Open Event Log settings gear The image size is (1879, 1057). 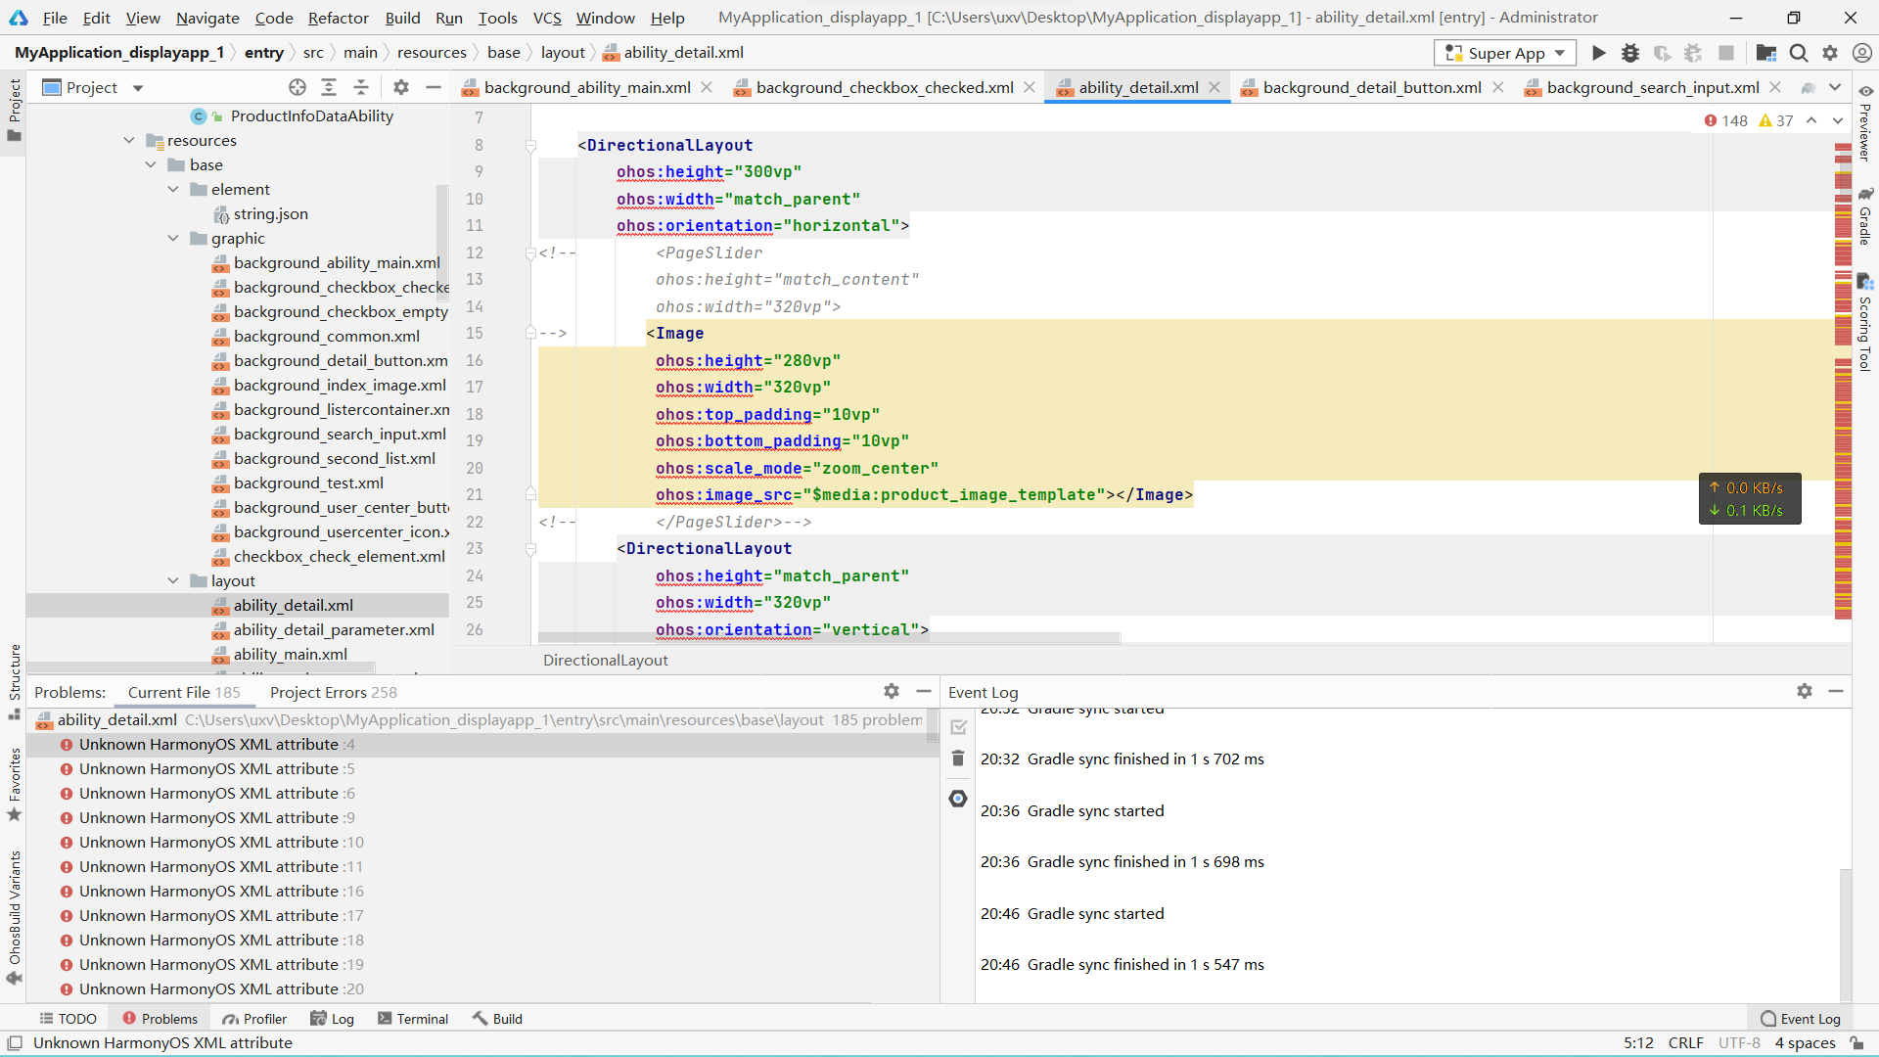1805,691
